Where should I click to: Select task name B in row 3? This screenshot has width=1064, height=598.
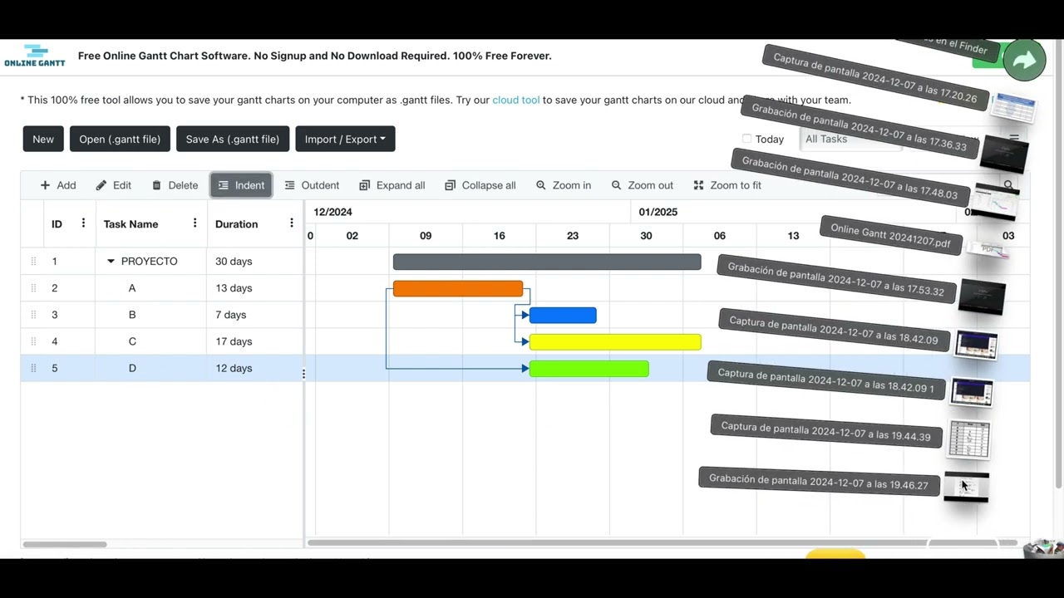[132, 315]
